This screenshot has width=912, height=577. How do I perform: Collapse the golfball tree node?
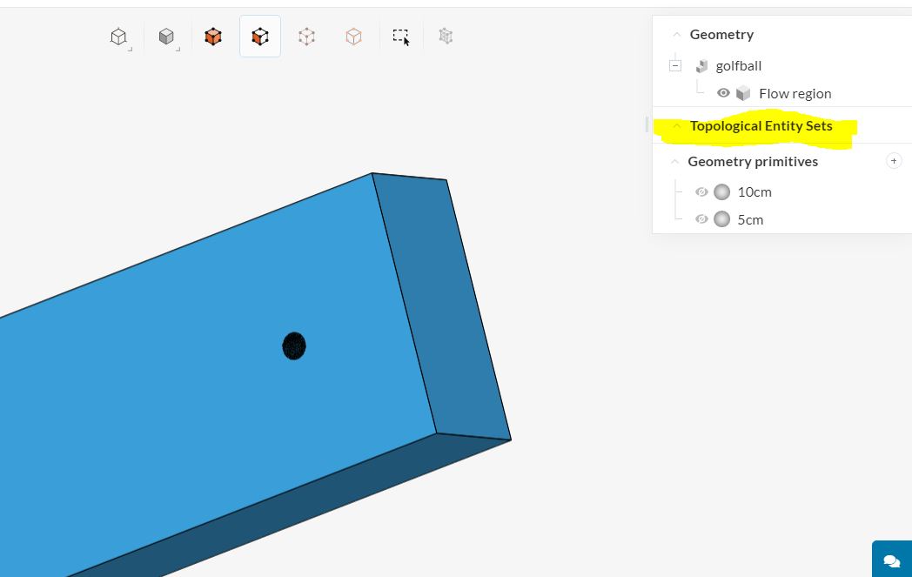[675, 66]
